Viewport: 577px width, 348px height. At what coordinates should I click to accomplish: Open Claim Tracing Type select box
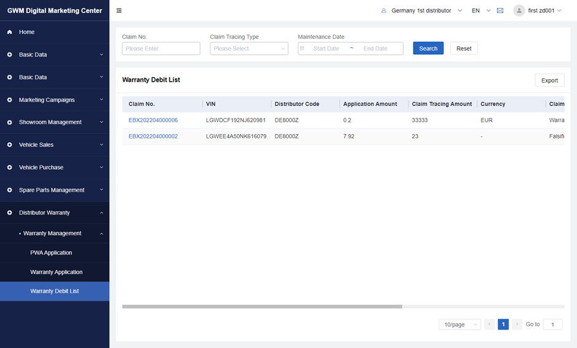pos(249,49)
